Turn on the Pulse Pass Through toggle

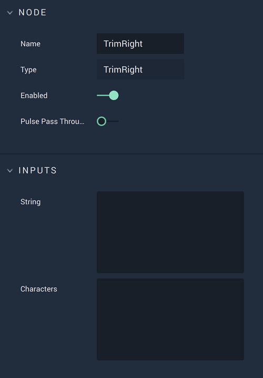[108, 121]
